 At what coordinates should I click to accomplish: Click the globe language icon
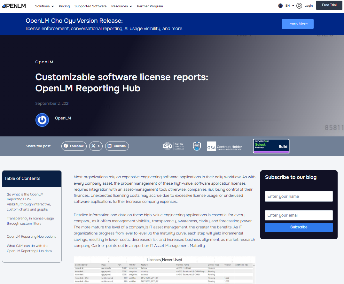pos(280,6)
